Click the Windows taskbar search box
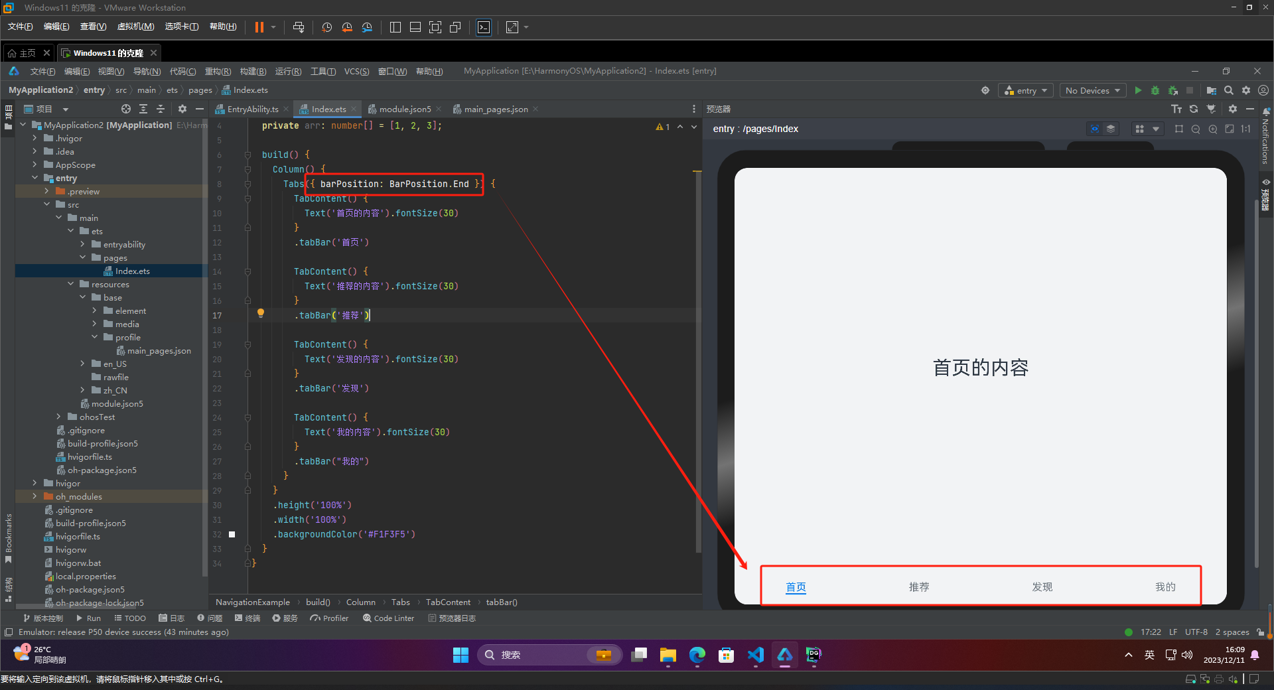This screenshot has width=1274, height=690. [x=544, y=655]
